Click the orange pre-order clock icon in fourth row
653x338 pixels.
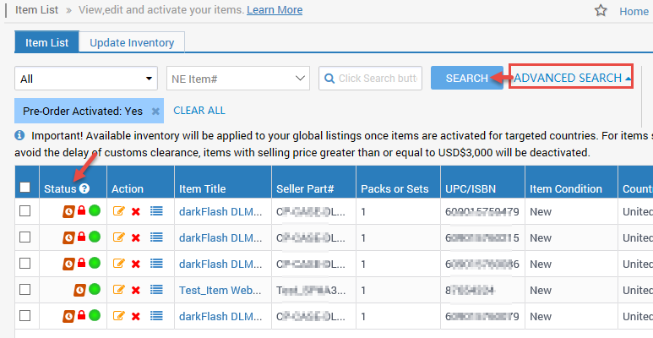pyautogui.click(x=76, y=290)
